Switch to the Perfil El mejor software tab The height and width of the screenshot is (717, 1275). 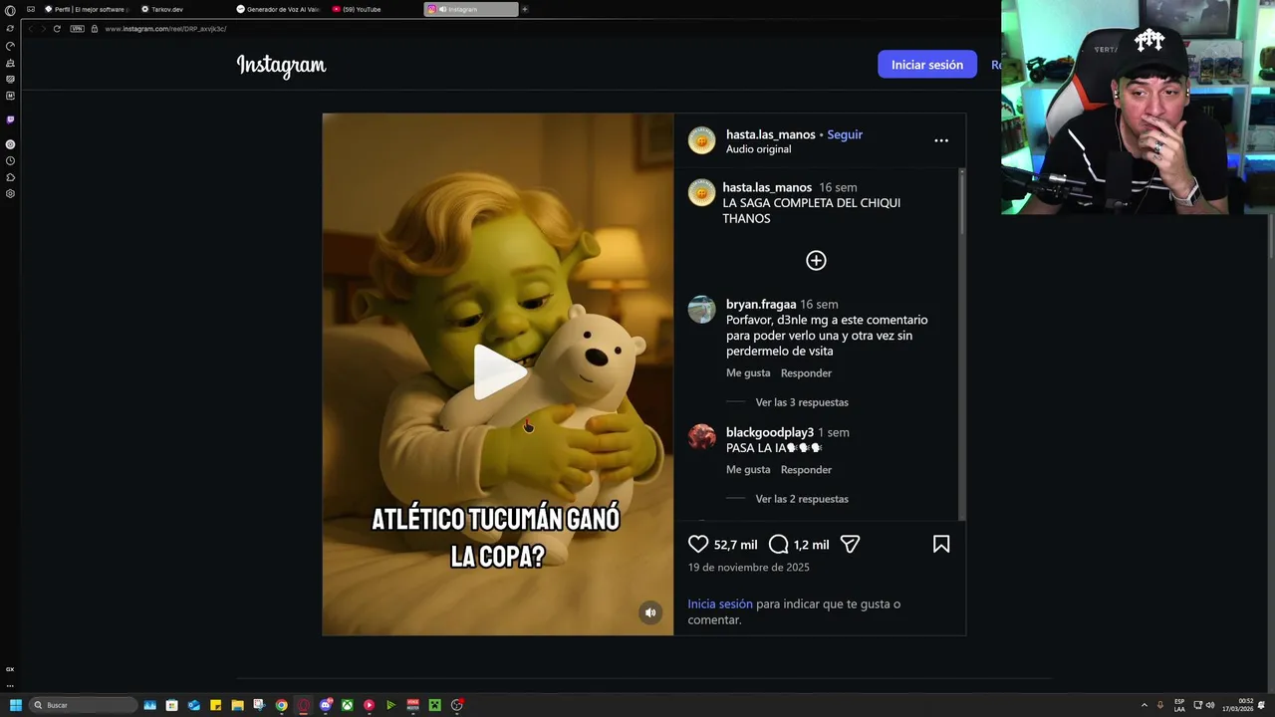click(x=88, y=9)
